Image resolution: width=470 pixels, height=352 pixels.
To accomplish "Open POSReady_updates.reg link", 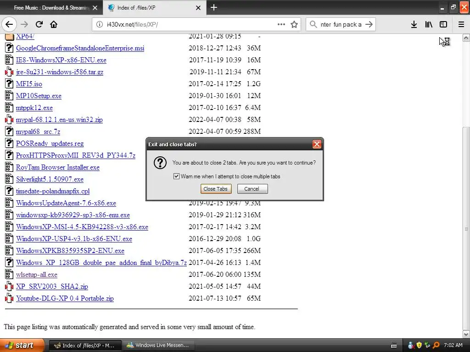I will [x=50, y=143].
